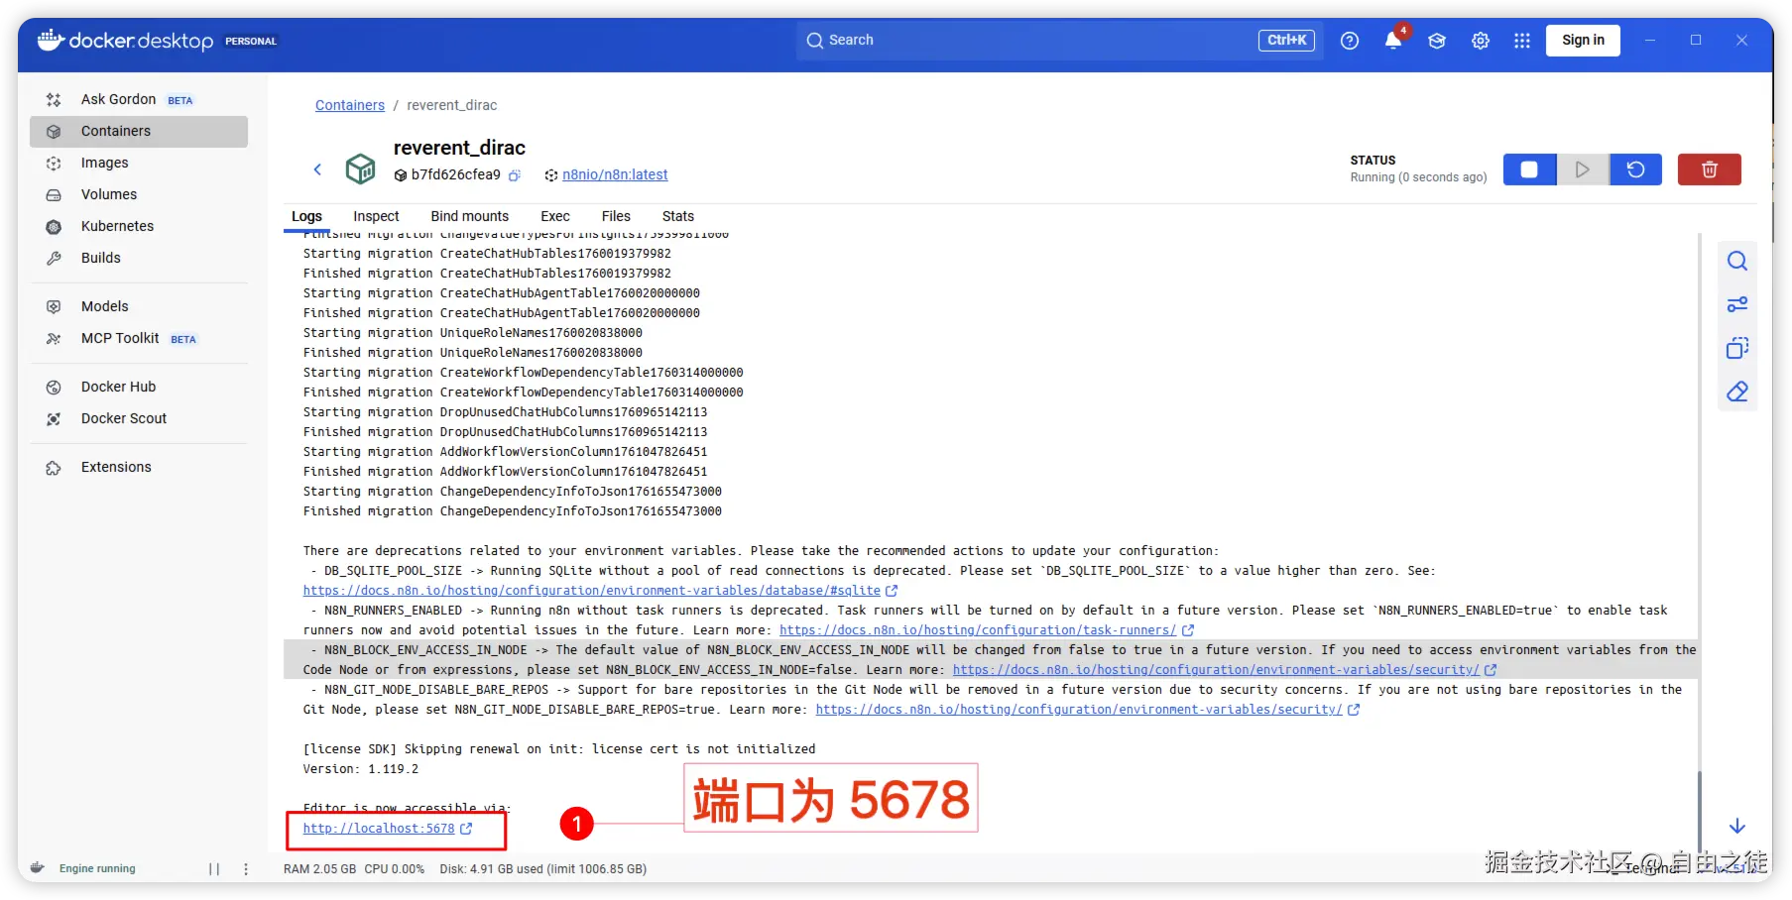Open Docker Scout in the sidebar
This screenshot has height=900, width=1792.
point(139,418)
